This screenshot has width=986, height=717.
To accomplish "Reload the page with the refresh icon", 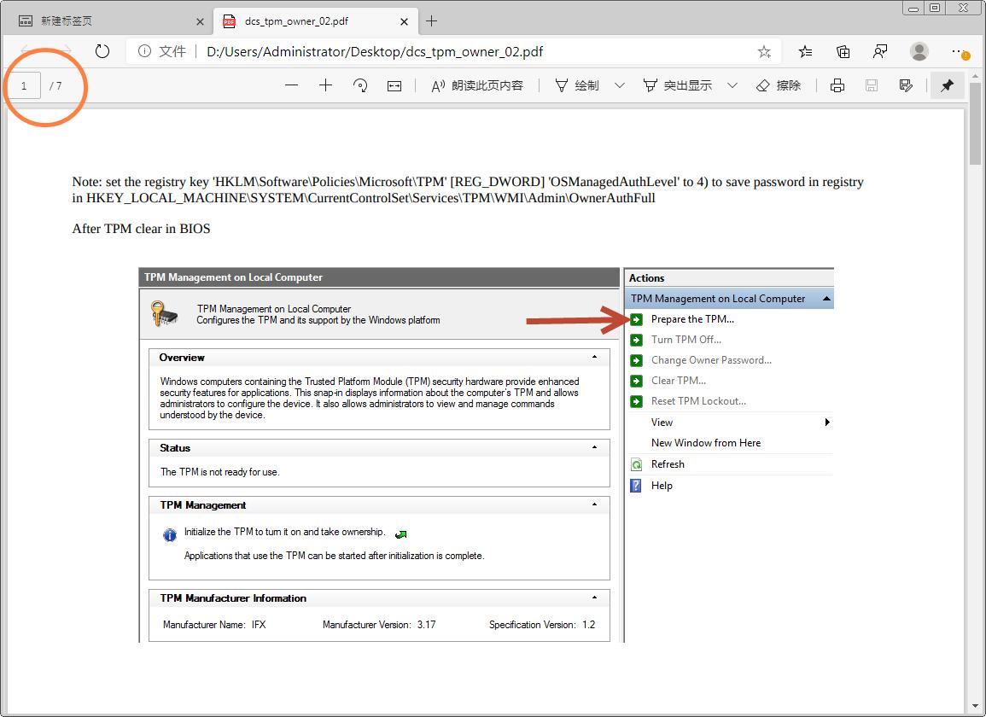I will (x=102, y=51).
